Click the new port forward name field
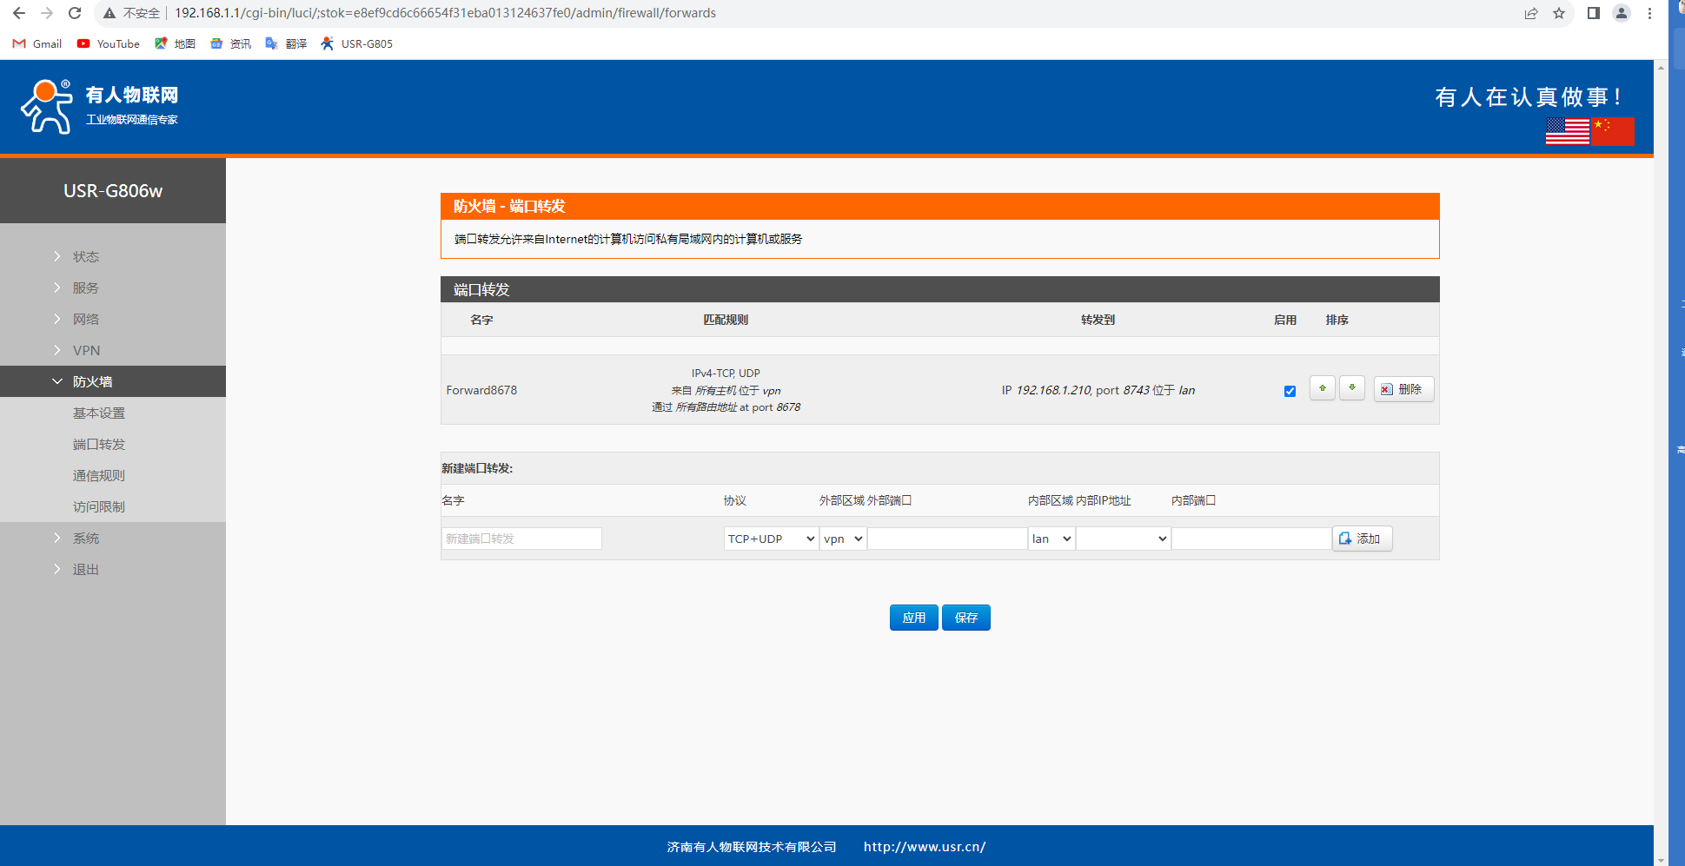The image size is (1685, 866). click(x=521, y=539)
